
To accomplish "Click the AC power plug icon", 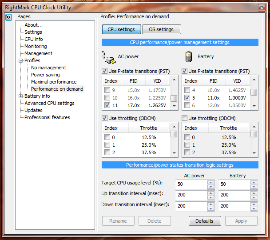I will pyautogui.click(x=108, y=57).
